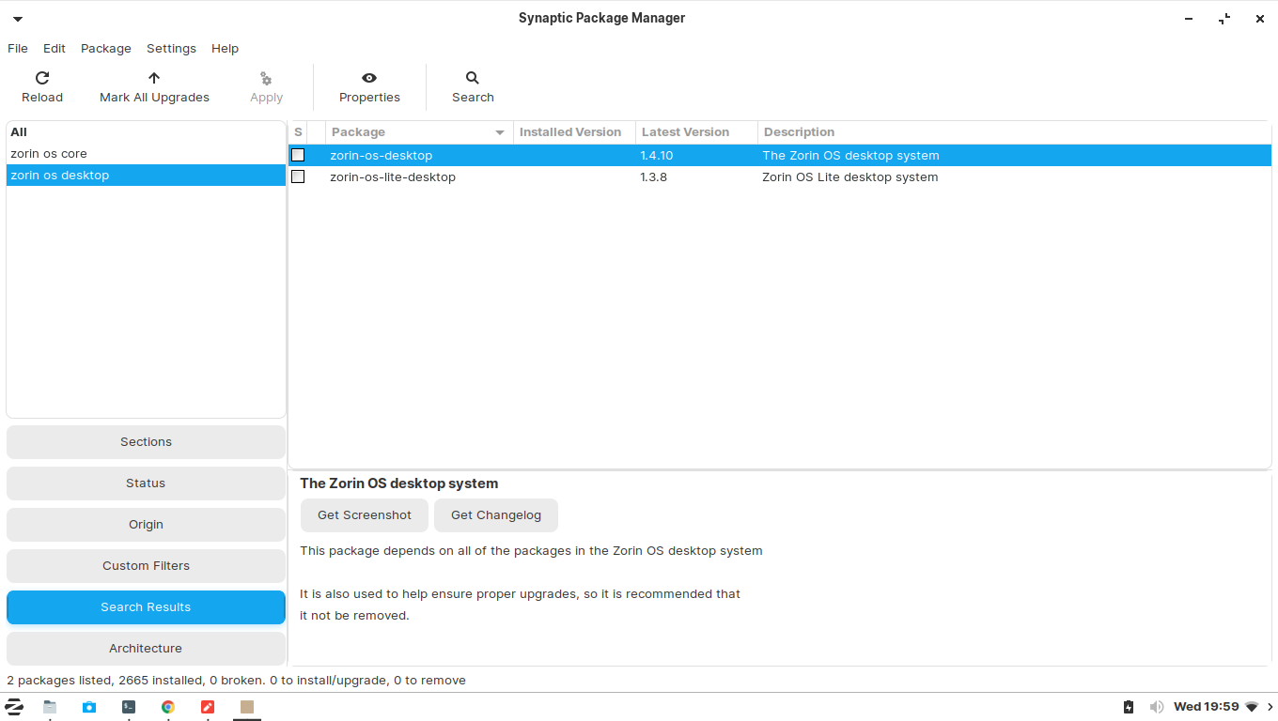Viewport: 1278px width, 721px height.
Task: Open Properties with the eye icon
Action: click(x=369, y=78)
